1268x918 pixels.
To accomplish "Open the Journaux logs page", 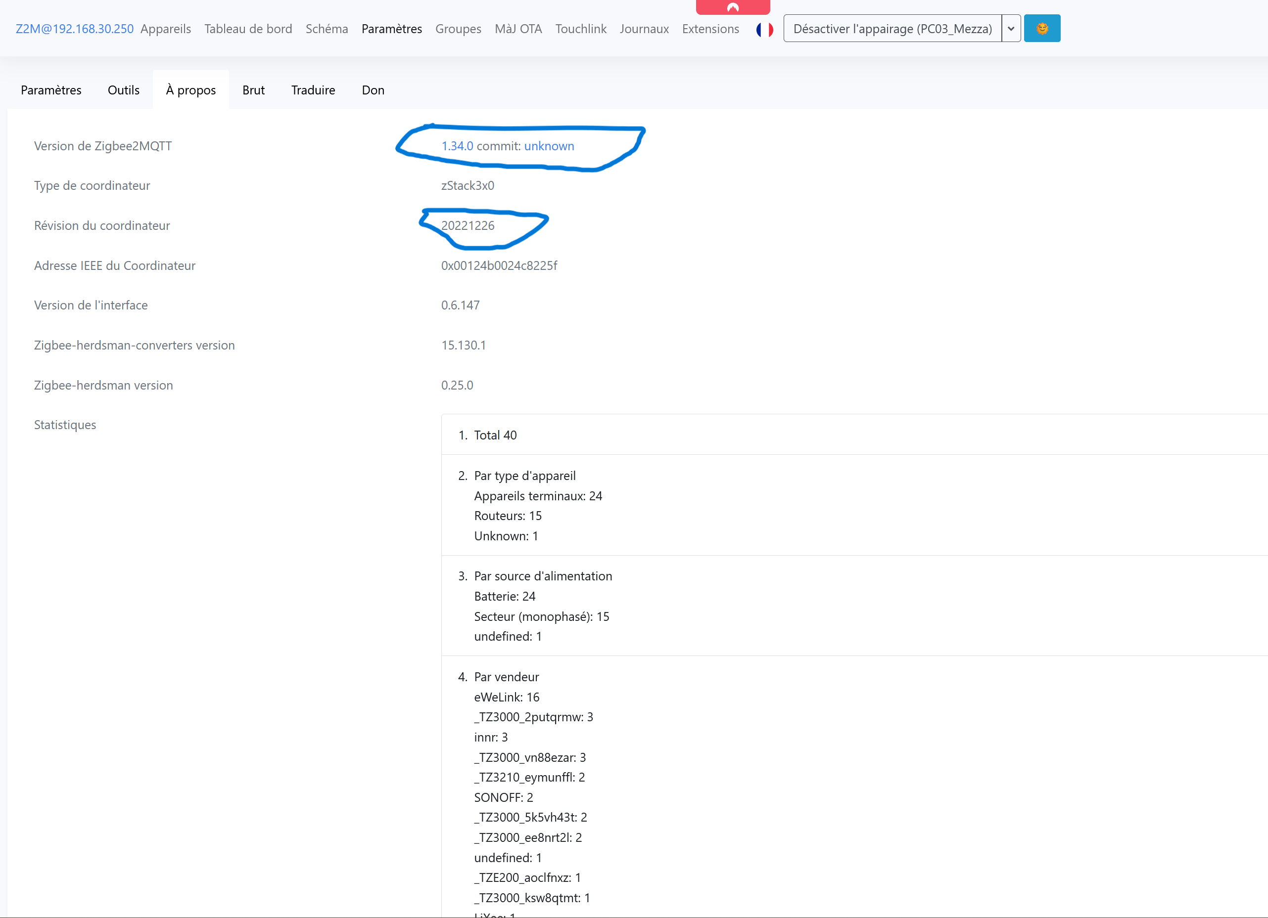I will (644, 29).
